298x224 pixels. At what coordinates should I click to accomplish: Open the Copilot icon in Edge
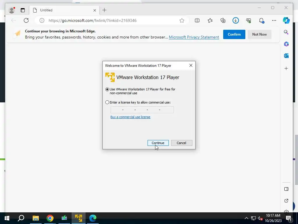(x=286, y=20)
